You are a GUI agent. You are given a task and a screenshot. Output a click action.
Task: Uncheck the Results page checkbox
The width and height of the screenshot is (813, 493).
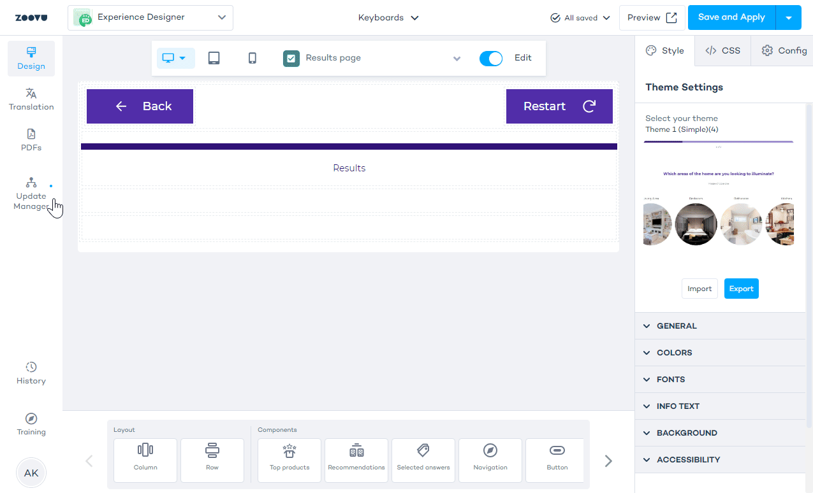[291, 58]
